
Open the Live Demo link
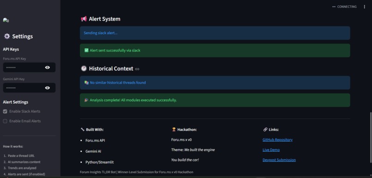271,150
